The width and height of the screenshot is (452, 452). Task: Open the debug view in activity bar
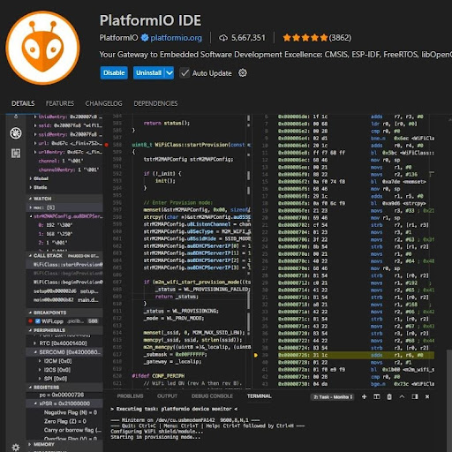pyautogui.click(x=16, y=133)
